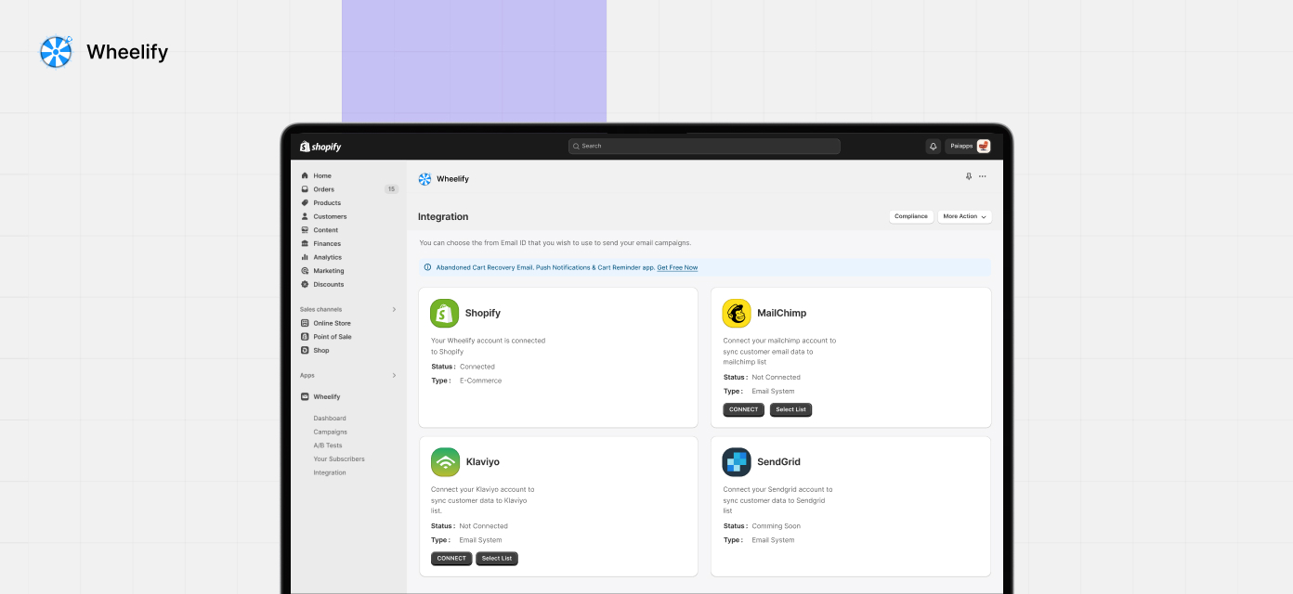Click the Content icon in sidebar
1293x594 pixels.
coord(305,230)
